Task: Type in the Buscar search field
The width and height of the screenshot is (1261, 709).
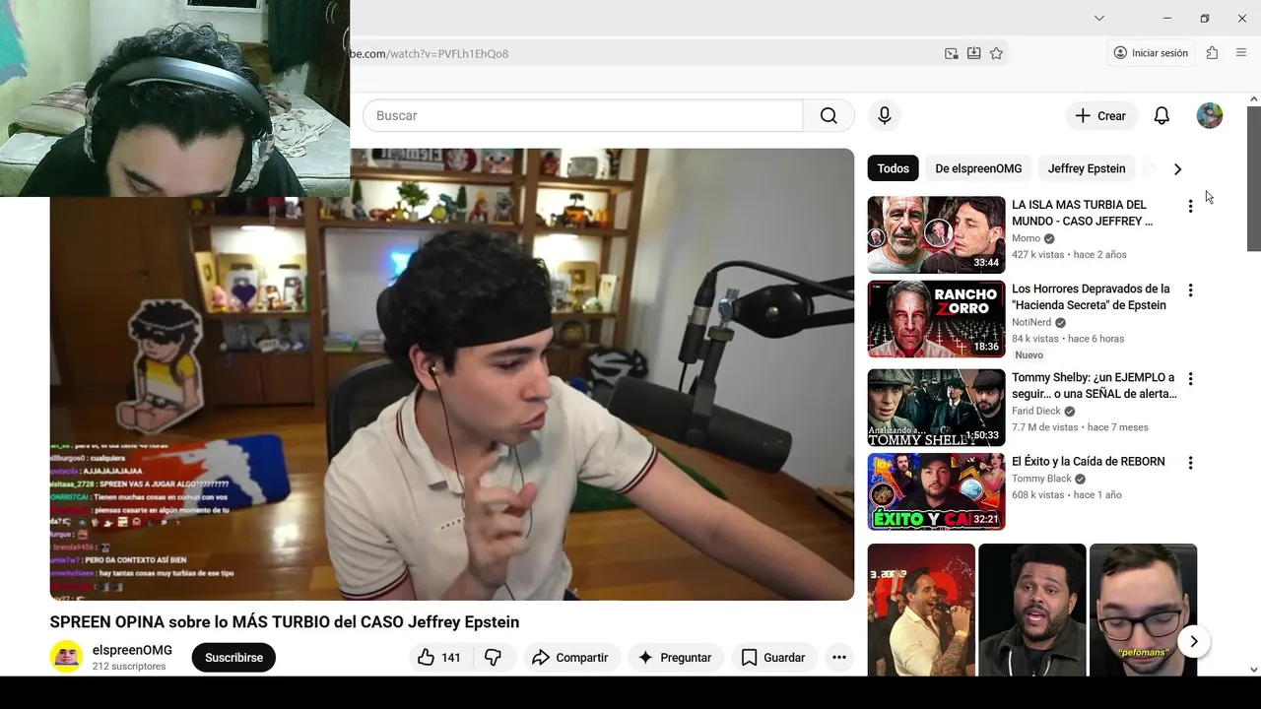Action: (583, 115)
